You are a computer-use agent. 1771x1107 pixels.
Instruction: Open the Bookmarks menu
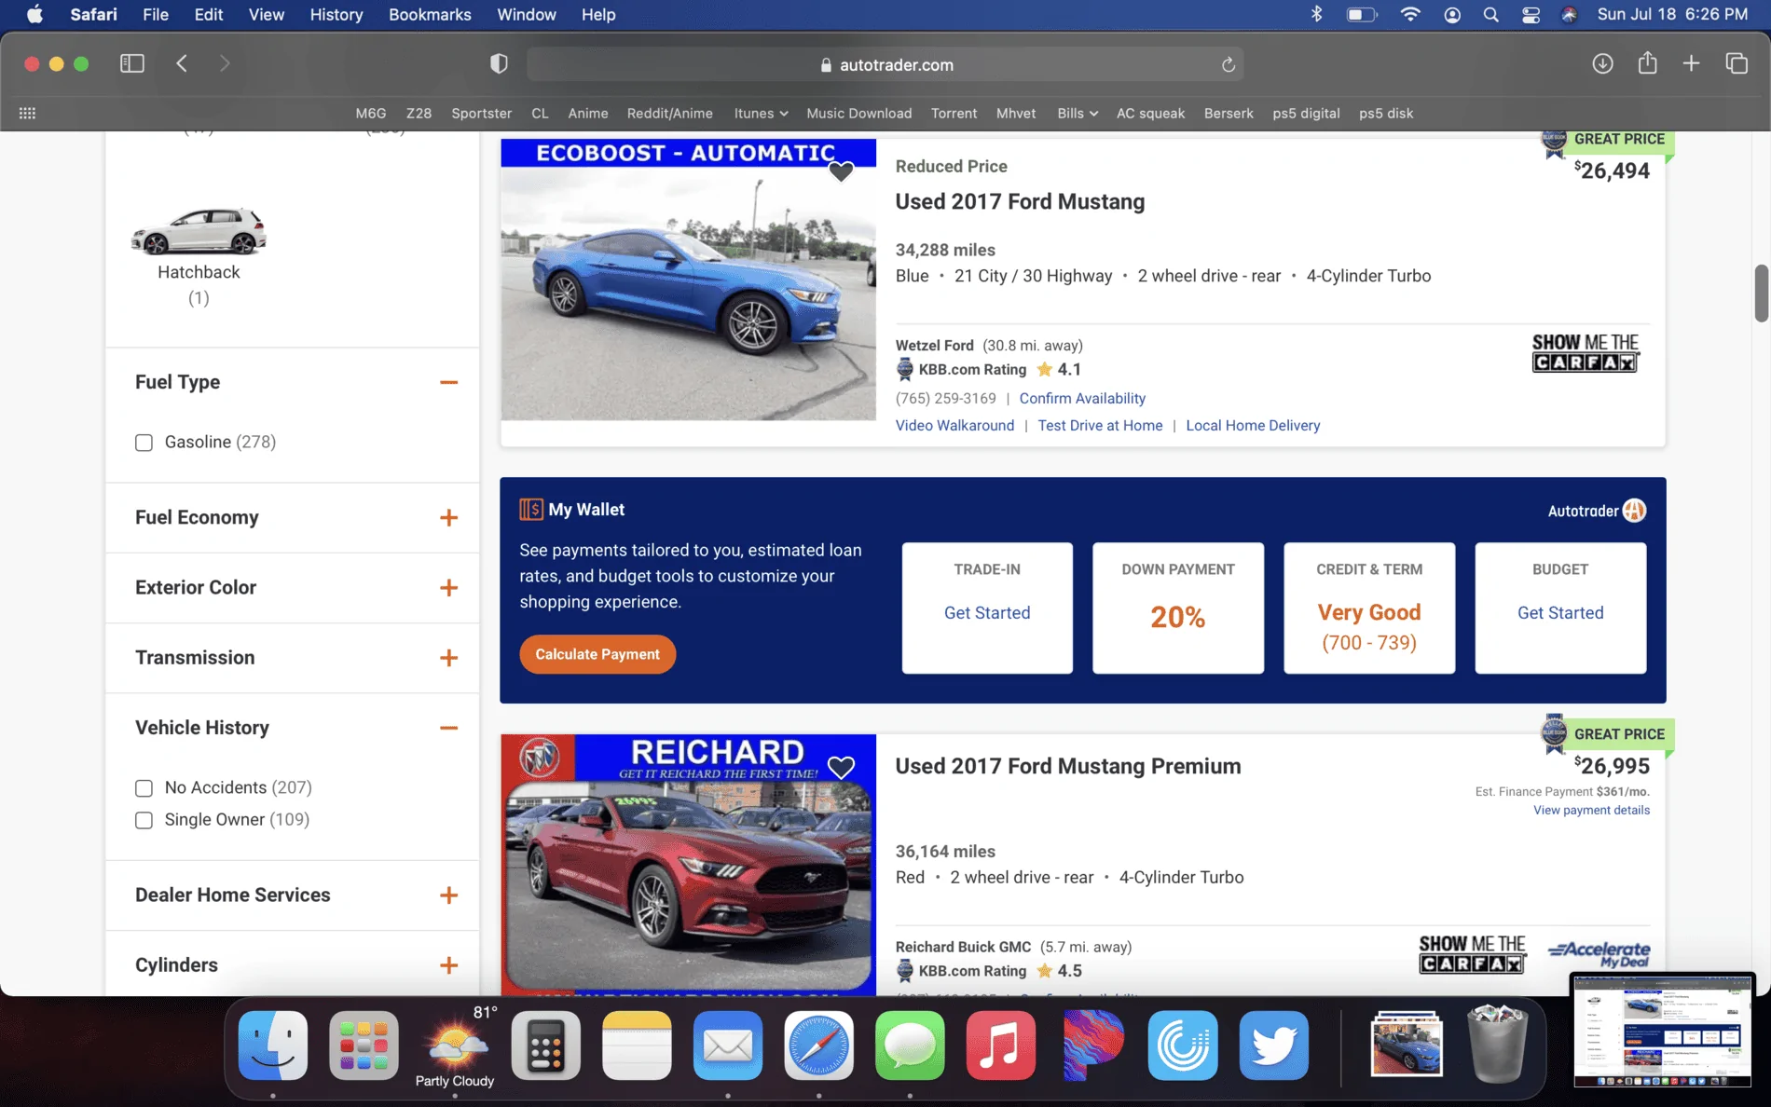coord(430,14)
